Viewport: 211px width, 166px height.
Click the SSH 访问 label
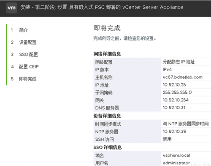(105, 140)
